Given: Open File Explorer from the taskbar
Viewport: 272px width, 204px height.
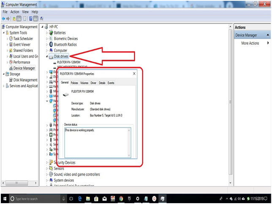Looking at the screenshot, I should coord(88,199).
